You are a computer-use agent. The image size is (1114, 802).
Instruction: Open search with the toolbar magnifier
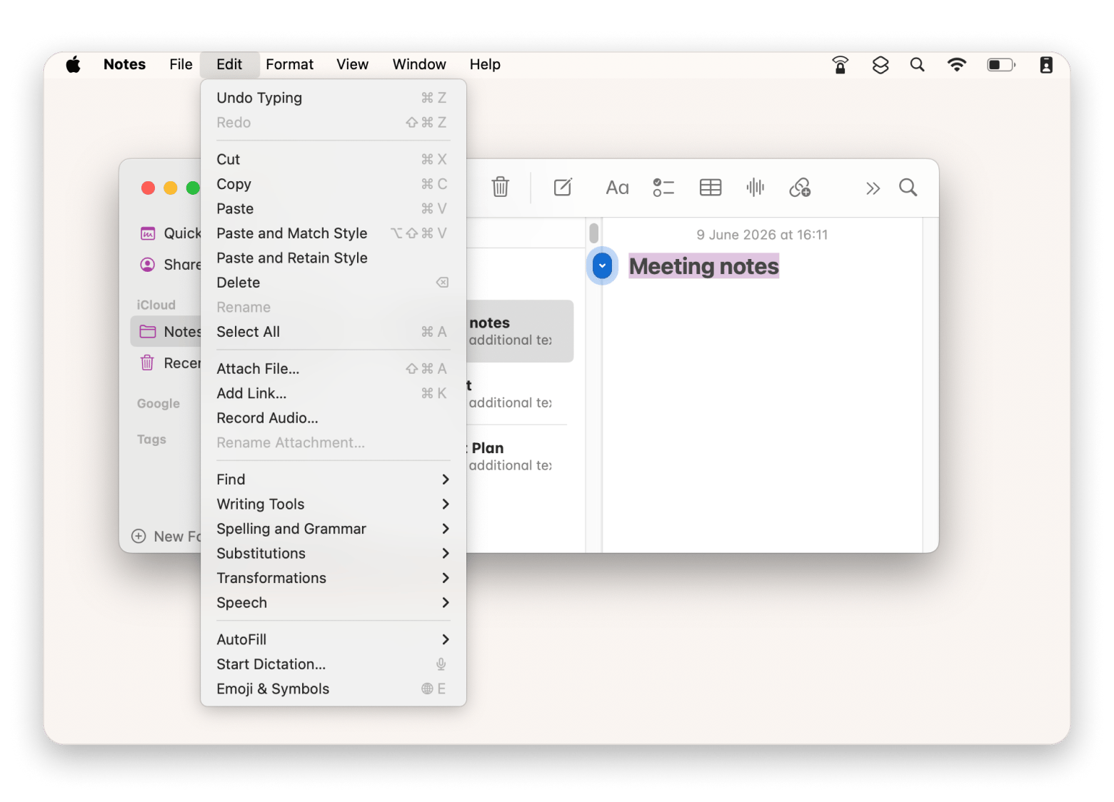[908, 188]
